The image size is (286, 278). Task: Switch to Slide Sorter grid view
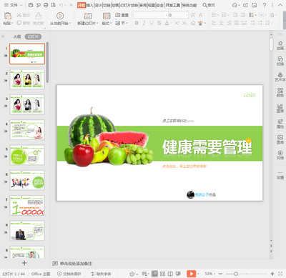[162, 274]
